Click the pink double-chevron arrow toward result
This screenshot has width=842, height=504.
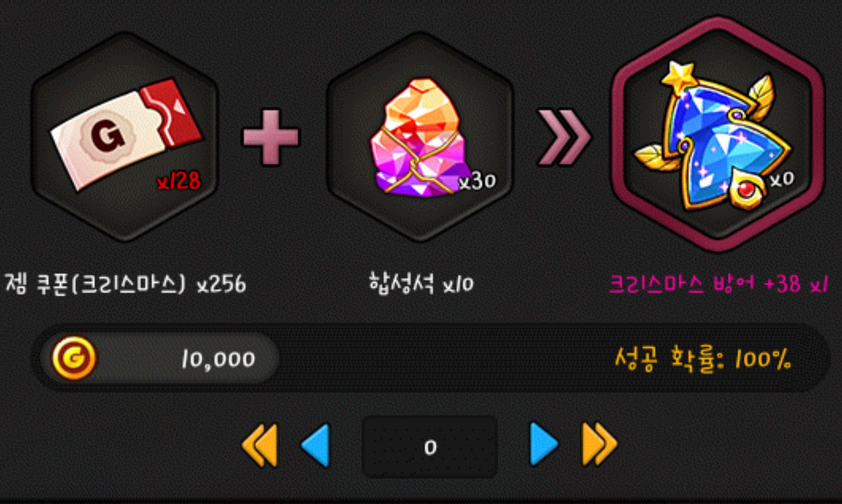click(564, 137)
